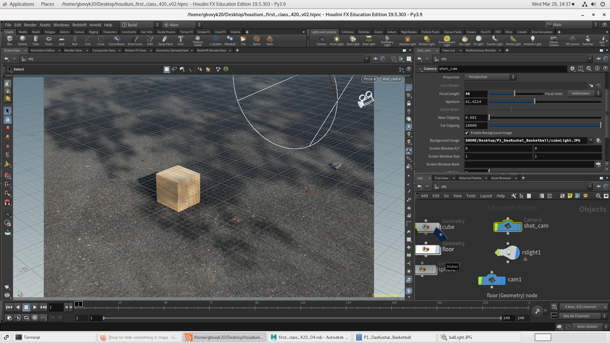Open the Layout menu in network editor
This screenshot has height=343, width=610.
486,196
